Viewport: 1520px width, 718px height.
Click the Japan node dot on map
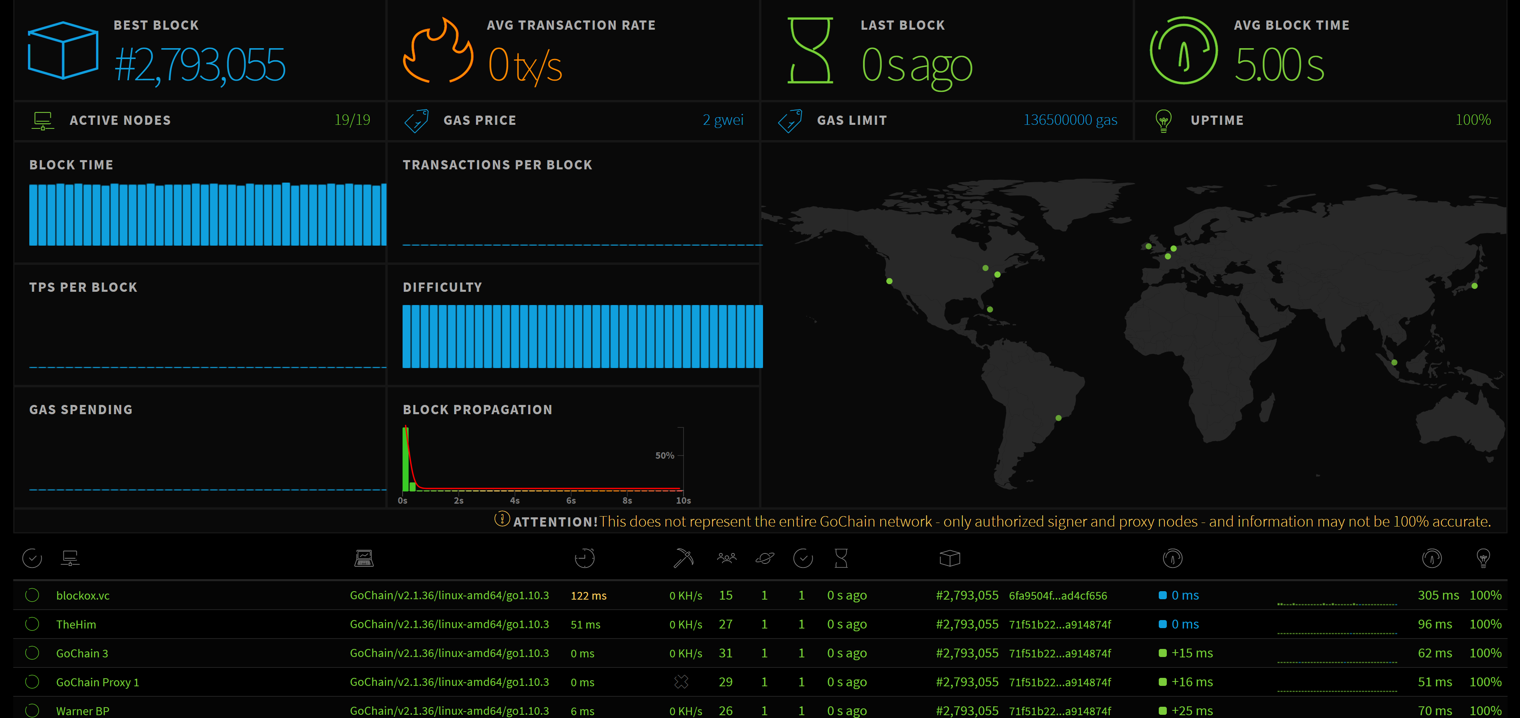[x=1475, y=286]
